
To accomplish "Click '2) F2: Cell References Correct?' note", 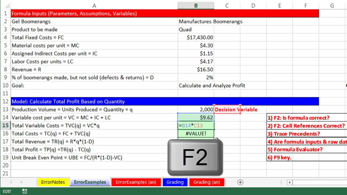I will pos(307,126).
